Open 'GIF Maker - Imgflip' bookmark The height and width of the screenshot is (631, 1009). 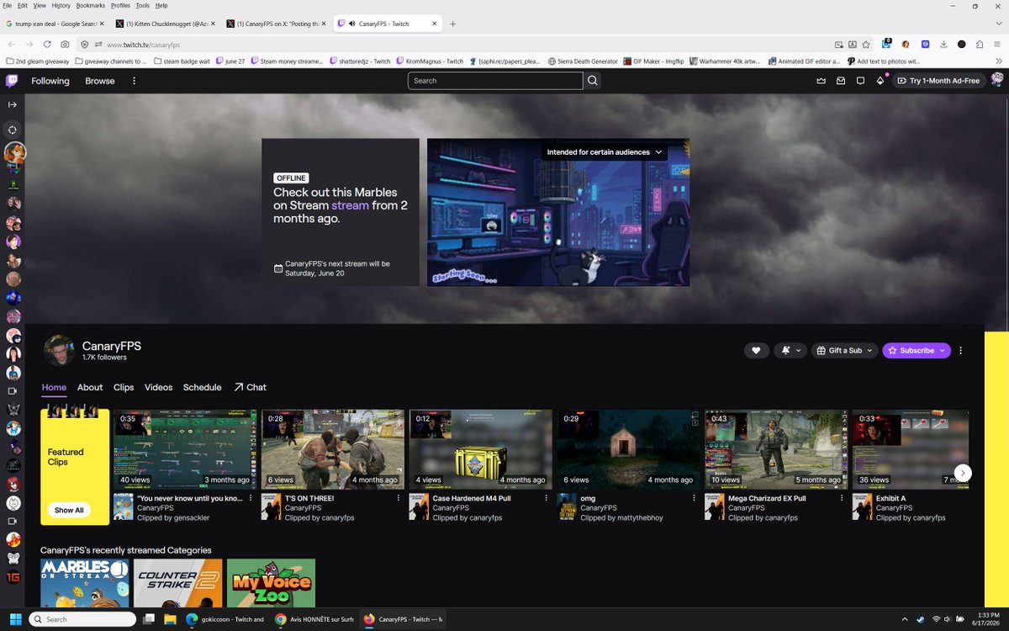(652, 61)
